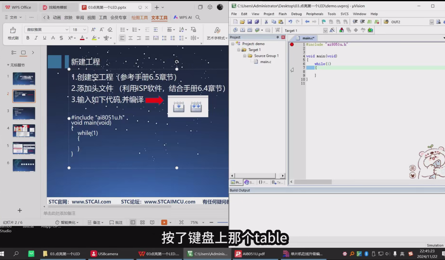Image resolution: width=445 pixels, height=260 pixels.
Task: Switch to slide sorter grid view
Action: click(142, 222)
